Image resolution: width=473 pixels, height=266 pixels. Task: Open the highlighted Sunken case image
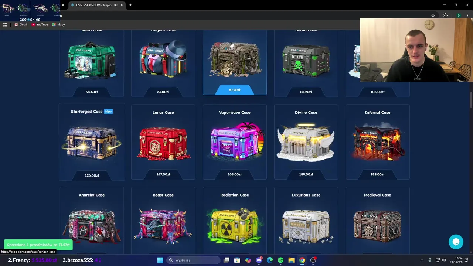point(235,59)
